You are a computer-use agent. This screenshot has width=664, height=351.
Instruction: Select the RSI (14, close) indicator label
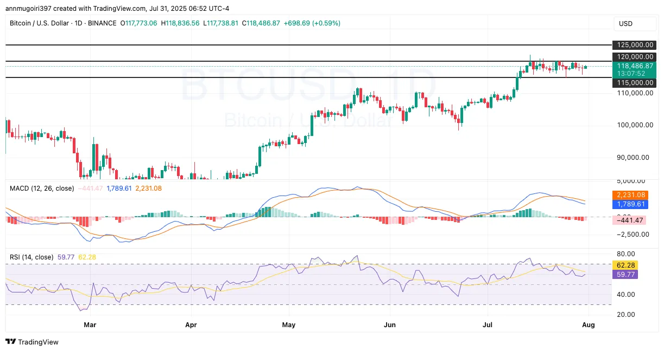pyautogui.click(x=31, y=257)
